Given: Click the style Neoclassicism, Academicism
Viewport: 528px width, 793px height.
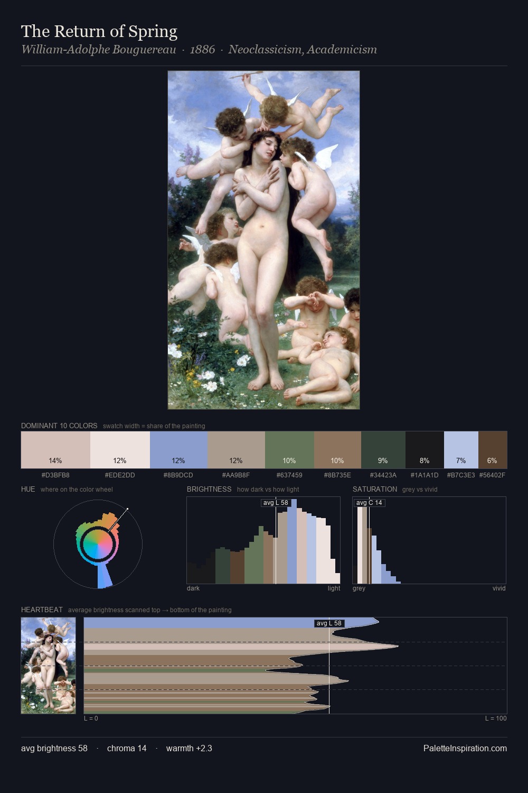Looking at the screenshot, I should point(303,50).
